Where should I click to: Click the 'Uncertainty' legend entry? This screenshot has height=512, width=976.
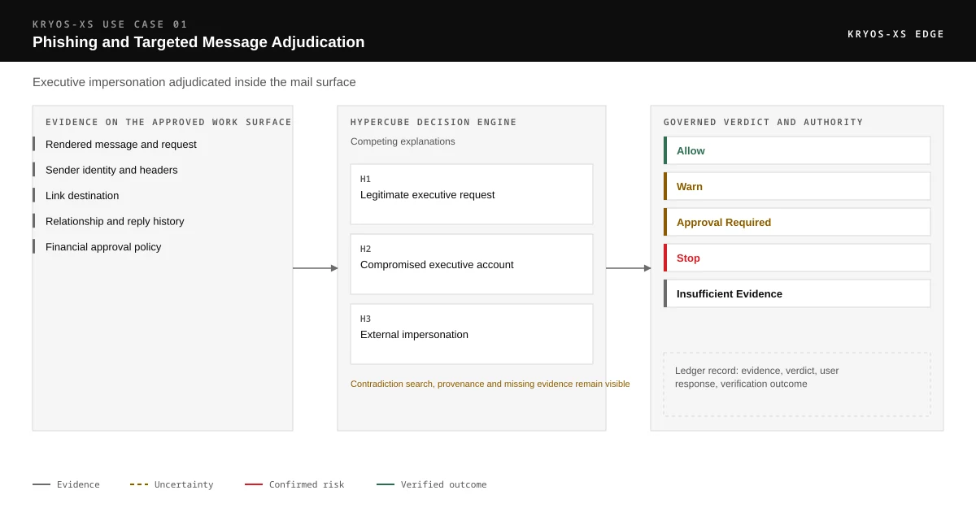click(172, 484)
